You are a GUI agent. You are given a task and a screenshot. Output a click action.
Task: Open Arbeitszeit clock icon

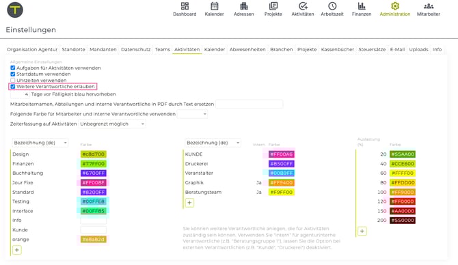[x=332, y=6]
